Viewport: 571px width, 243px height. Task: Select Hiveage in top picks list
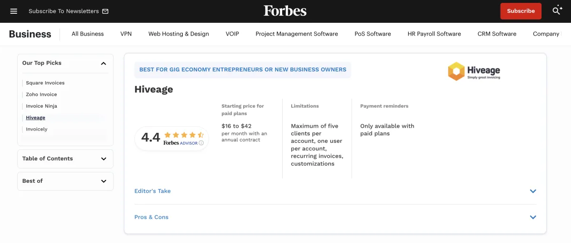(x=36, y=118)
